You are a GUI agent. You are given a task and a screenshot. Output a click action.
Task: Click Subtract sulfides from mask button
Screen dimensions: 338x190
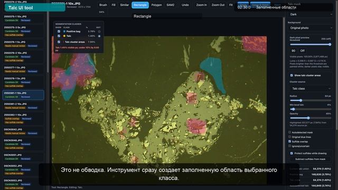tap(310, 159)
